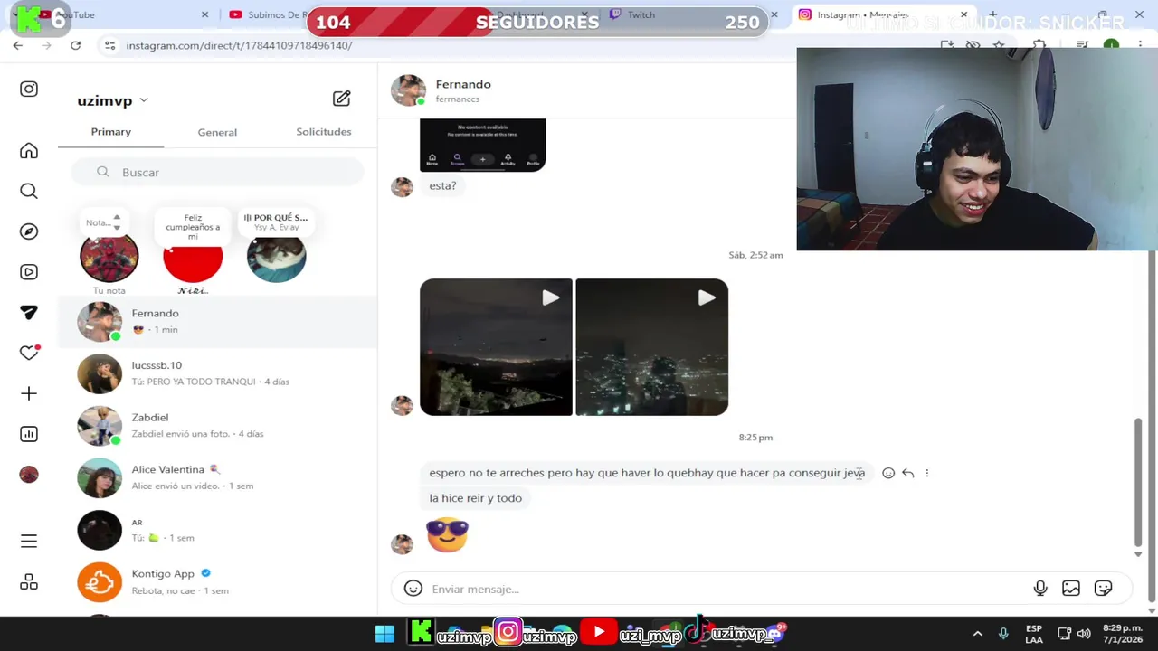Open the Explore compass icon

(x=29, y=231)
